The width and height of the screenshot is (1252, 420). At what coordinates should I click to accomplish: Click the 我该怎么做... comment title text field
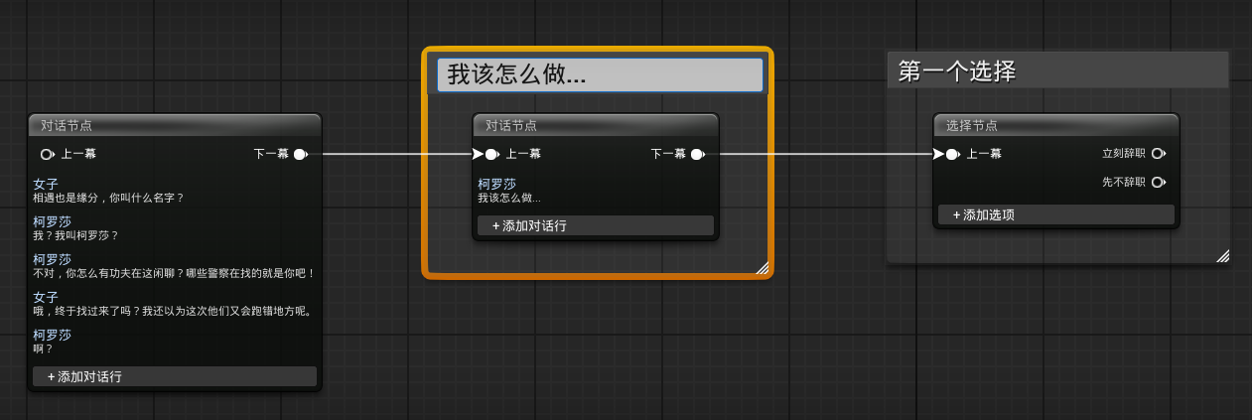point(600,75)
